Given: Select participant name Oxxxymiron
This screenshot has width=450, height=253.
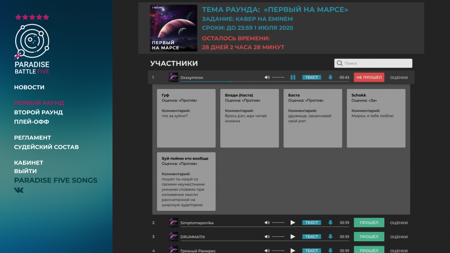Looking at the screenshot, I should [x=192, y=77].
